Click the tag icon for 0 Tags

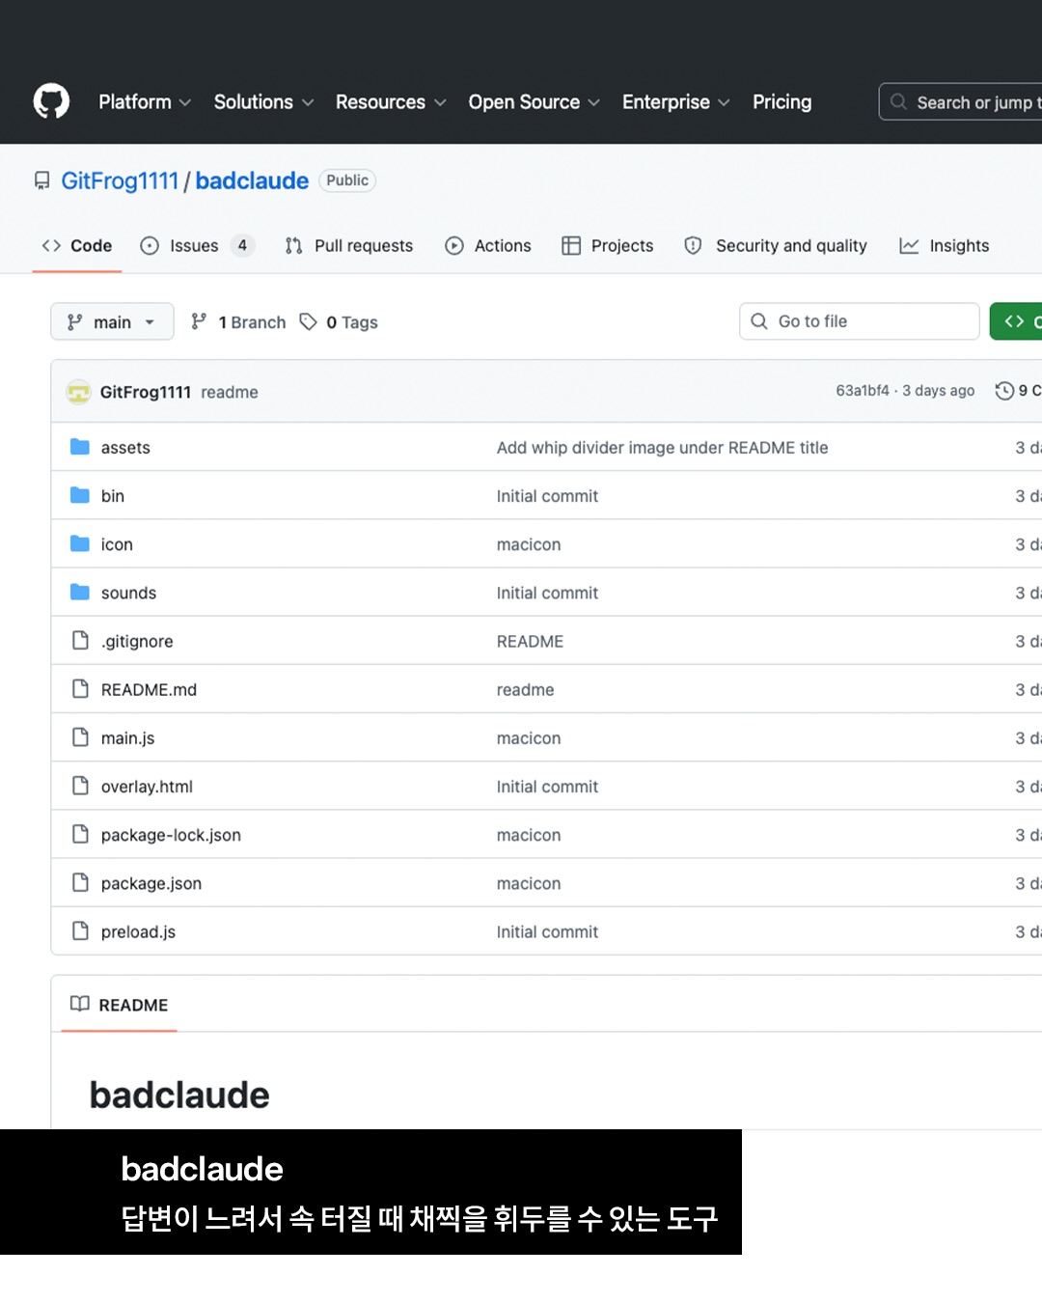[x=309, y=322]
